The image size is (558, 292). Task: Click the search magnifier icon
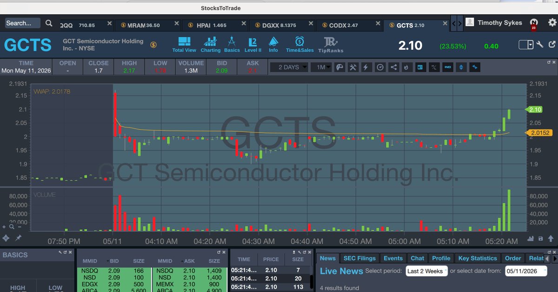[x=49, y=23]
